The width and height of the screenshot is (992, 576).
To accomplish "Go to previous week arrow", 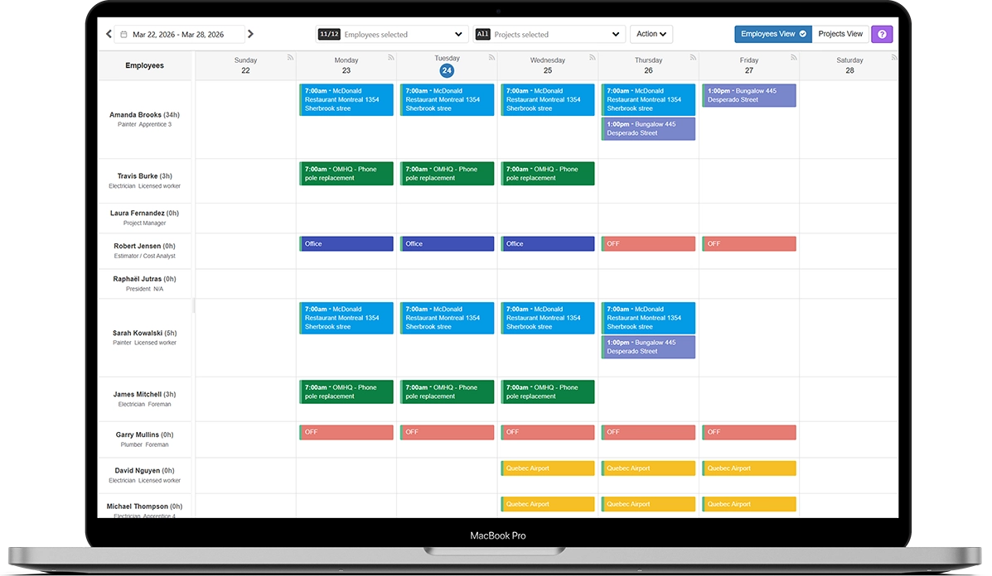I will [109, 34].
